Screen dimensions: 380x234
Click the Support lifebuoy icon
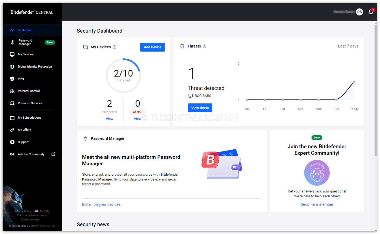[12, 142]
